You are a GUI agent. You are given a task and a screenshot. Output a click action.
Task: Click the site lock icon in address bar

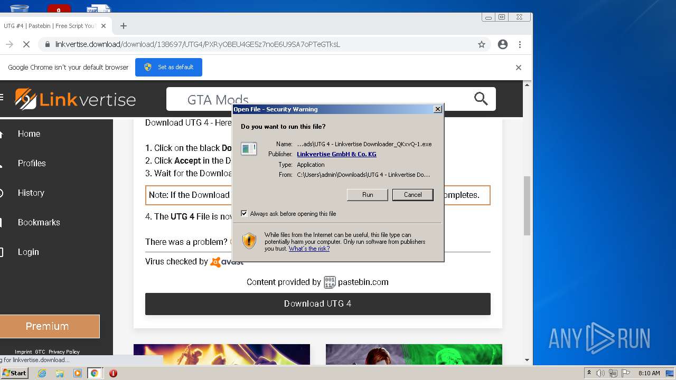point(48,45)
